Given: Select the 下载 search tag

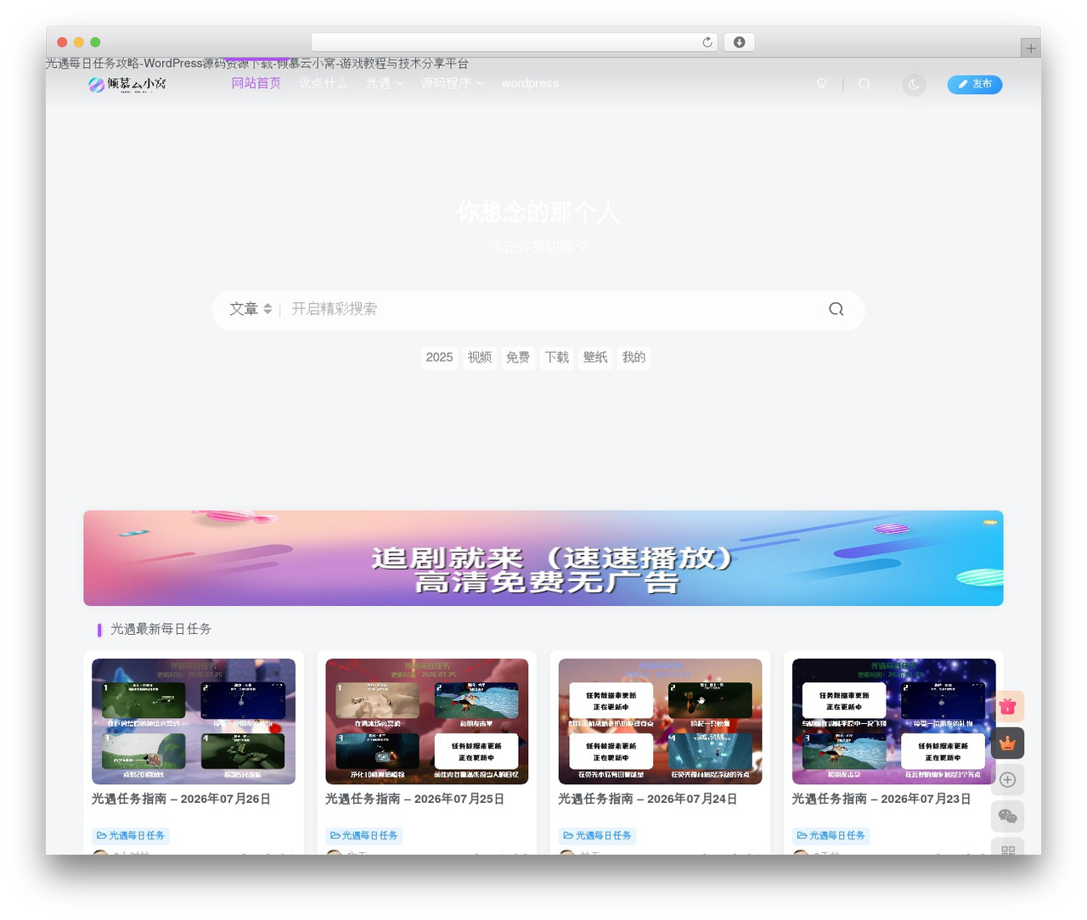Looking at the screenshot, I should click(x=557, y=357).
